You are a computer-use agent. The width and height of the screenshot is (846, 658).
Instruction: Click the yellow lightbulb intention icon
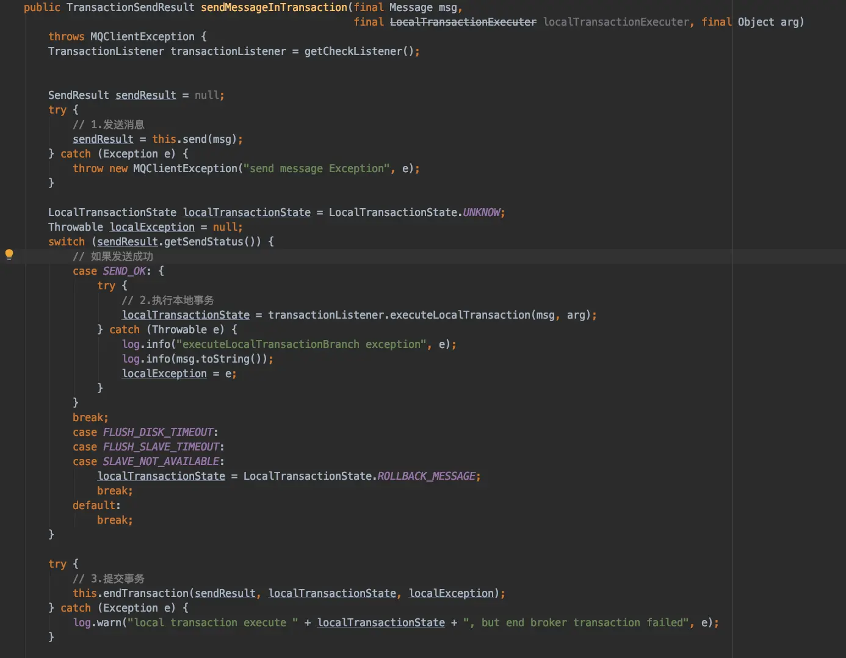point(9,255)
